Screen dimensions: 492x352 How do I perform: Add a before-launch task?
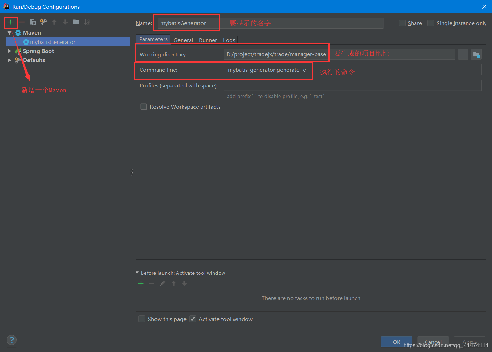click(141, 283)
